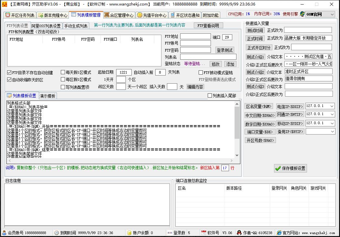Click the 开区状态通知 tab icon
The height and width of the screenshot is (237, 340).
(x=173, y=15)
